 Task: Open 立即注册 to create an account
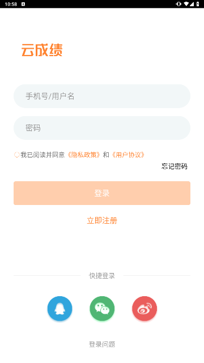(x=102, y=220)
